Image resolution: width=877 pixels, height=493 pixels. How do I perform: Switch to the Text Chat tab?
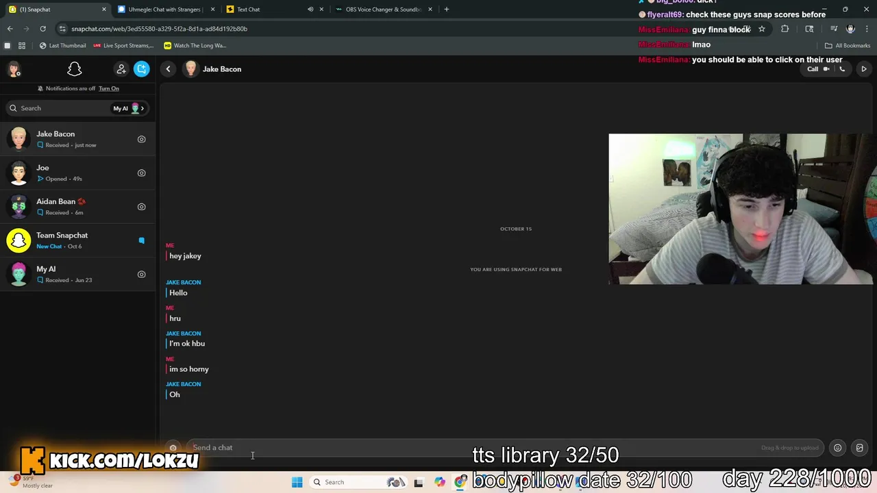pyautogui.click(x=275, y=10)
